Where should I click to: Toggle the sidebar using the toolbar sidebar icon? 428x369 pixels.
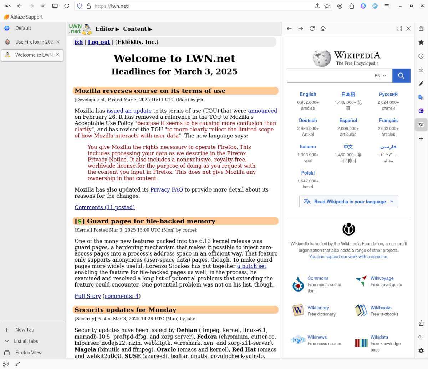pos(55,6)
